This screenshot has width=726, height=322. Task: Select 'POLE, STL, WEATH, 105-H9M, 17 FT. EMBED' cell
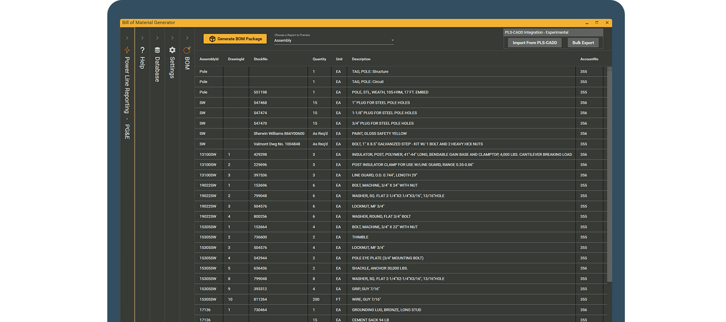(x=390, y=92)
